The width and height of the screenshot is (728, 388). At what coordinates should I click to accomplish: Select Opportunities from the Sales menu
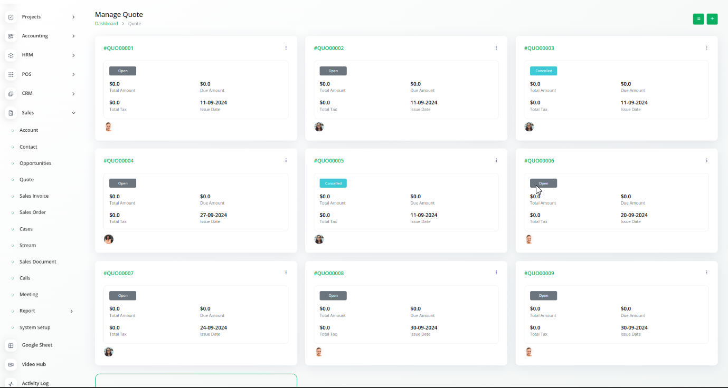point(35,163)
